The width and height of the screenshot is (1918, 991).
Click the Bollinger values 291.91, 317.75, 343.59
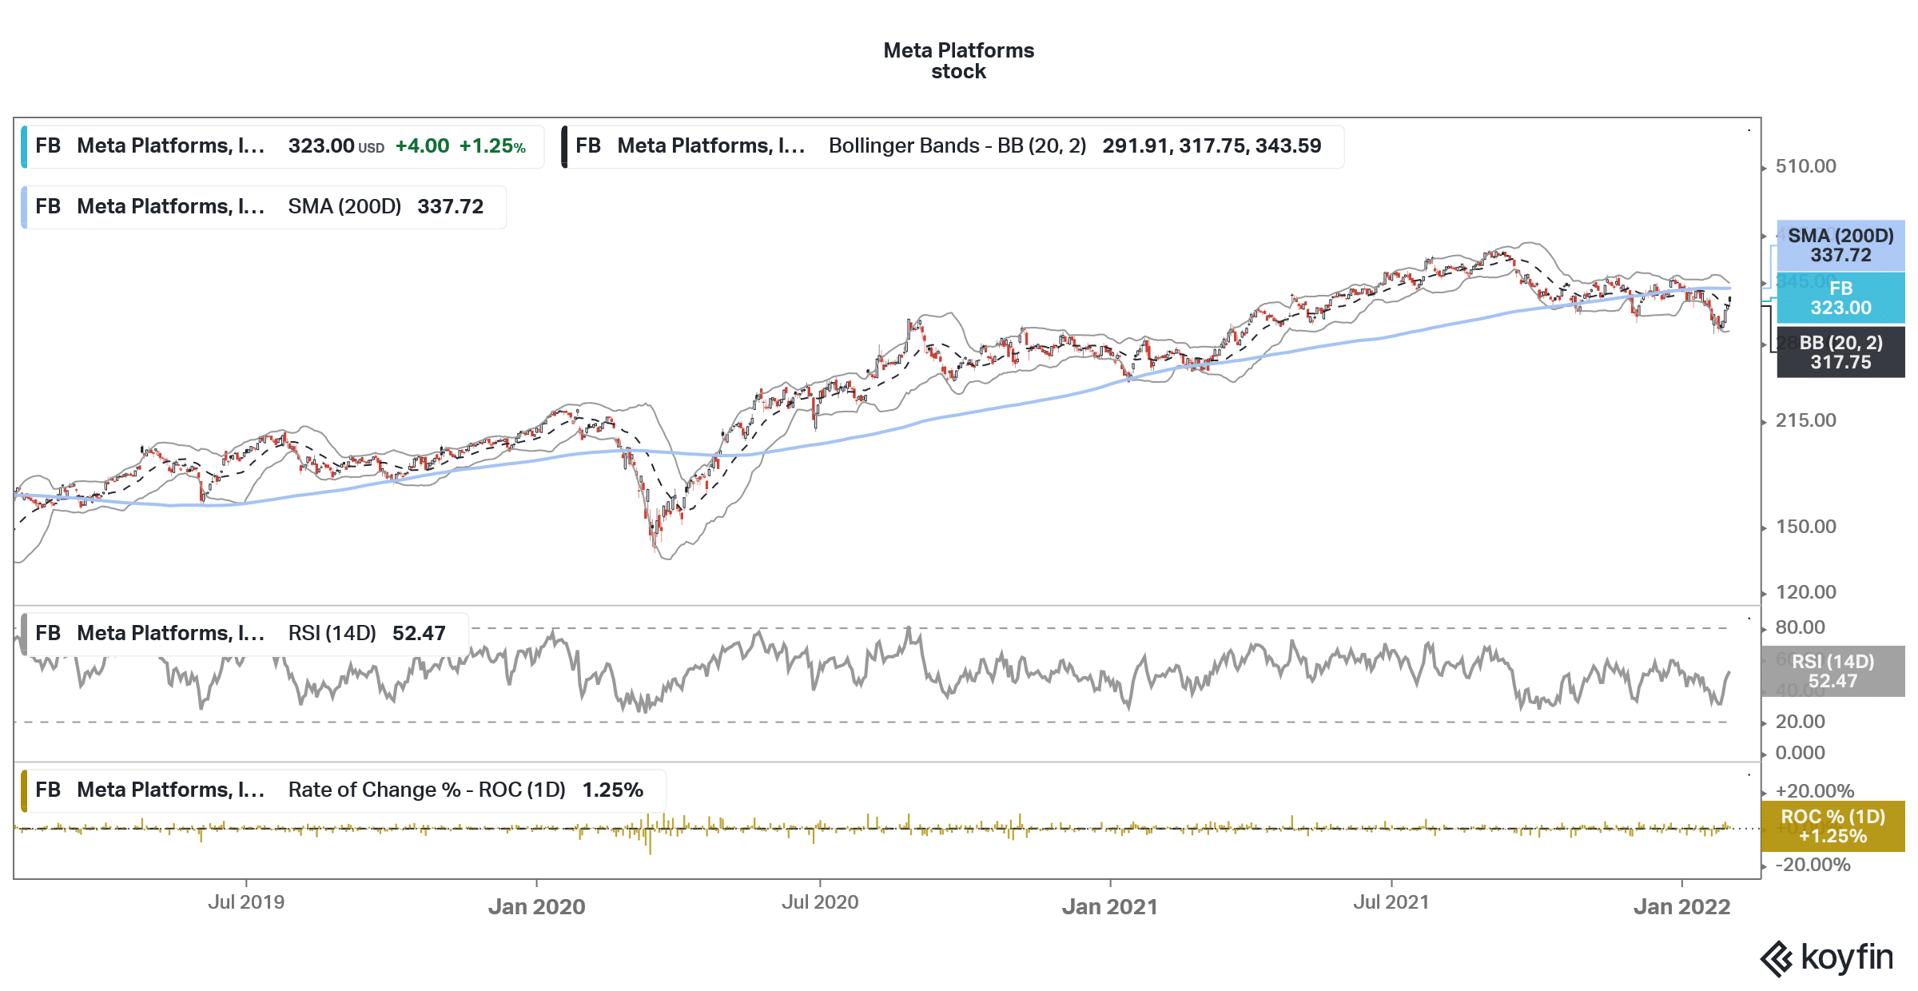tap(1212, 146)
